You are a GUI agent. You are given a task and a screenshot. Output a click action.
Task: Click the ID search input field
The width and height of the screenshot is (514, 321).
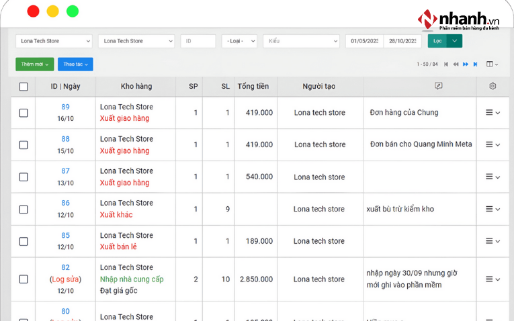coord(198,41)
